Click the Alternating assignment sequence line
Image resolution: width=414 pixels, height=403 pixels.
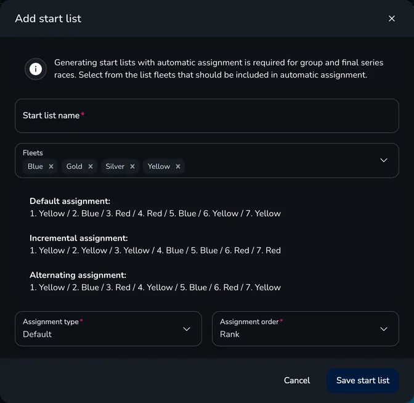click(155, 287)
